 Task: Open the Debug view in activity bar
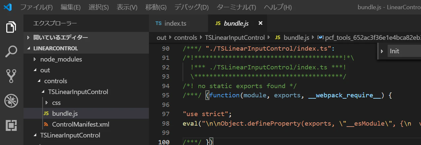pos(12,101)
